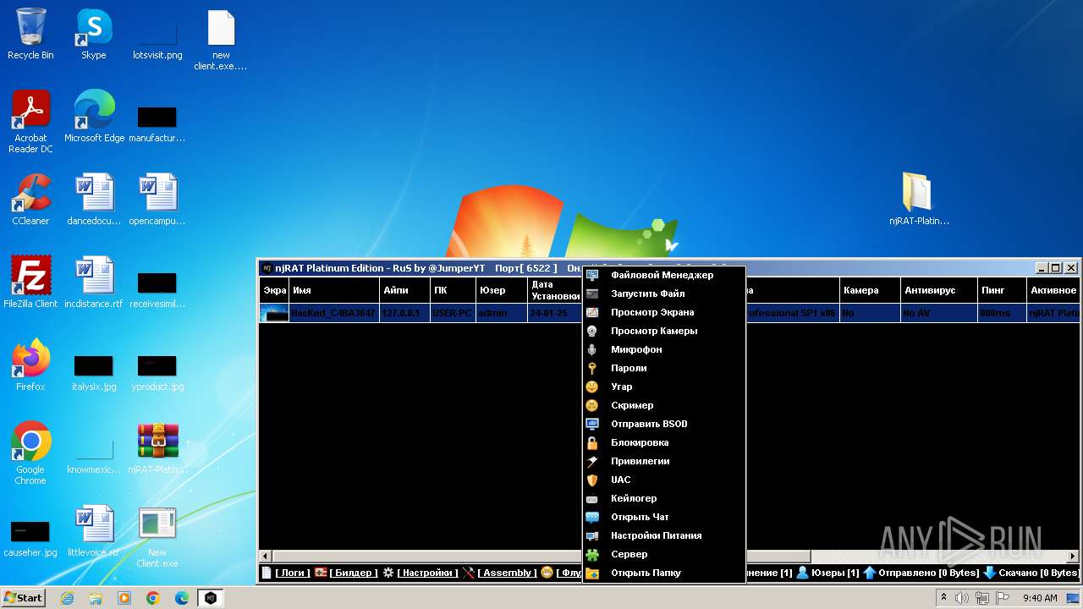
Task: Click the Антивирус column header
Action: pyautogui.click(x=938, y=290)
